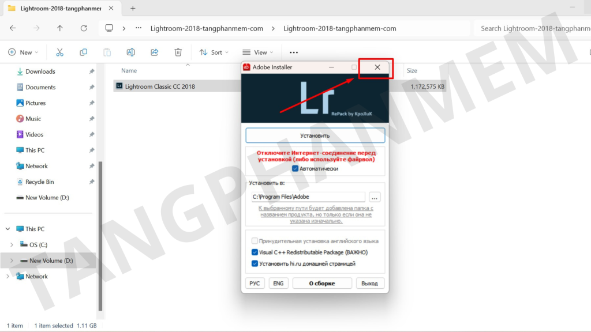Expand the OS (C:) tree node

pos(12,245)
